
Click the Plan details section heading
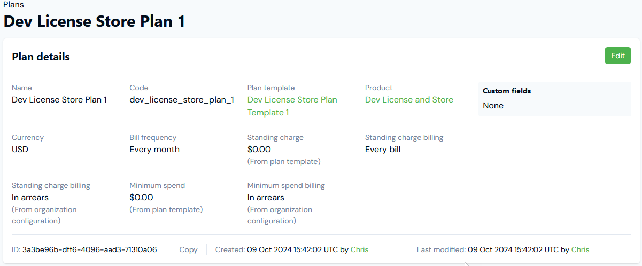tap(41, 57)
